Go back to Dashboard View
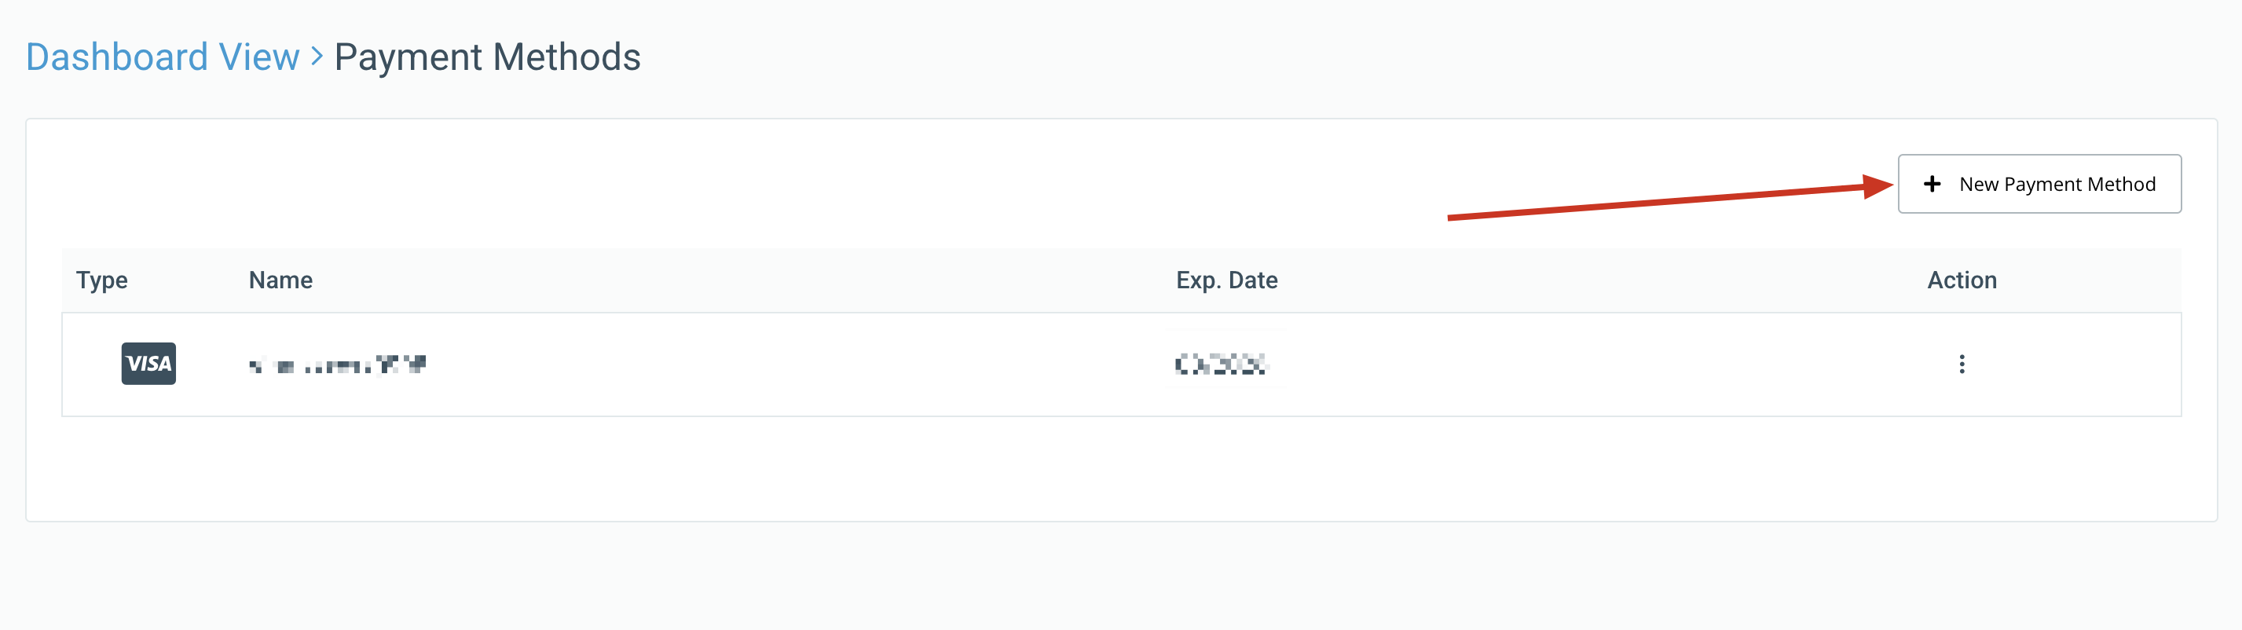 click(162, 57)
